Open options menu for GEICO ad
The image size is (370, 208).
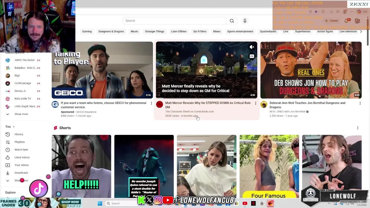(x=151, y=103)
